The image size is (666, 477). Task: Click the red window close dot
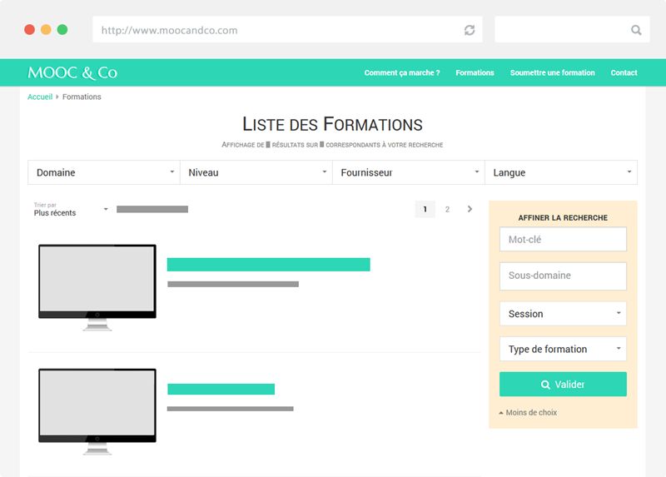click(29, 29)
